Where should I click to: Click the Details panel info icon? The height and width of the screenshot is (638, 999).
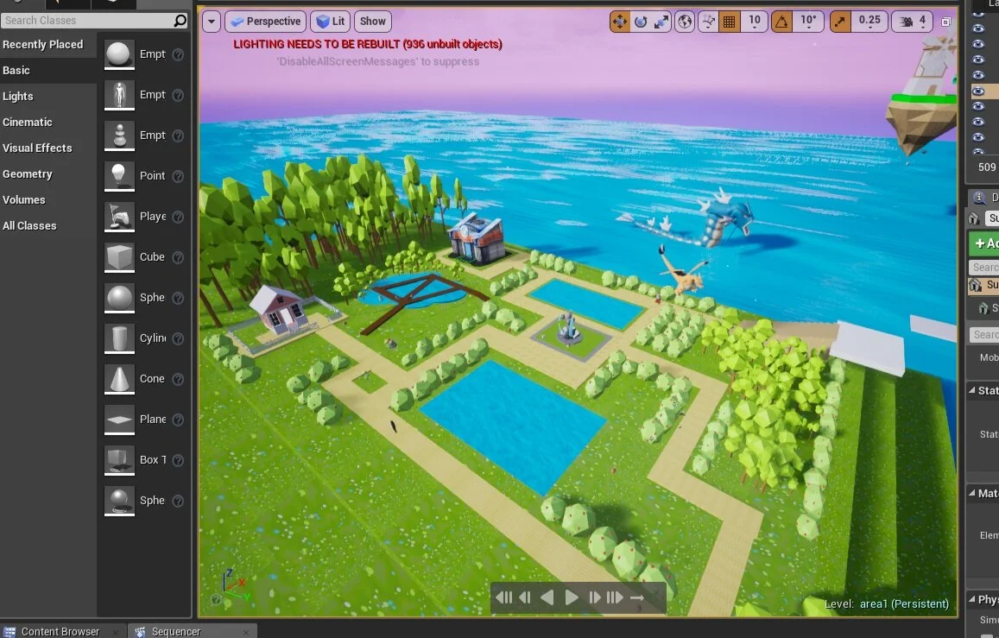(x=978, y=198)
